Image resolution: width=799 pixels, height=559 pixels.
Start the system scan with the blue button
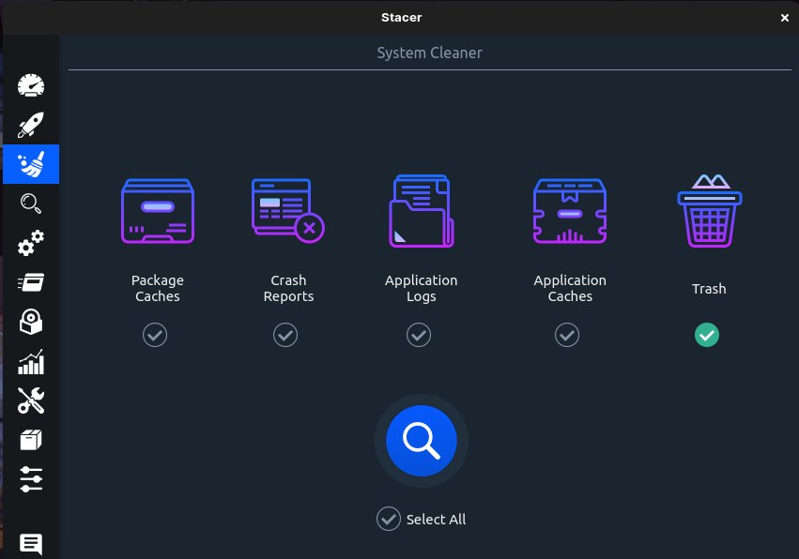tap(422, 441)
